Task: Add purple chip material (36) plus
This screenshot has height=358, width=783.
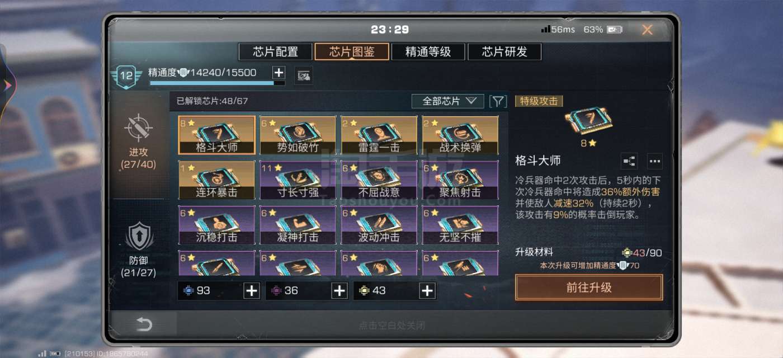Action: tap(339, 291)
